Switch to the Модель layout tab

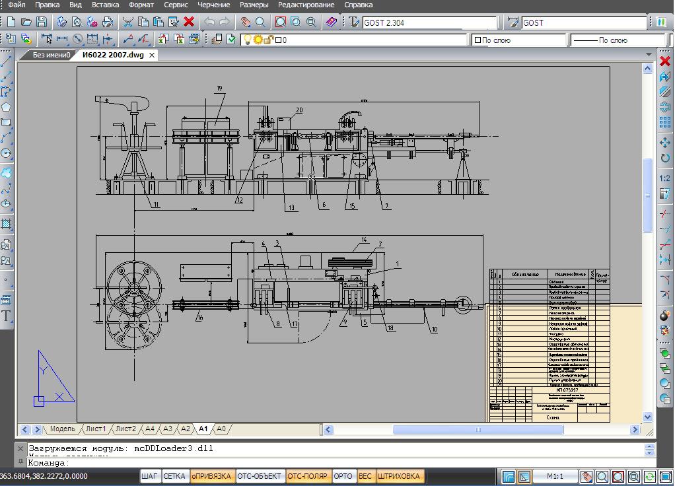point(63,429)
